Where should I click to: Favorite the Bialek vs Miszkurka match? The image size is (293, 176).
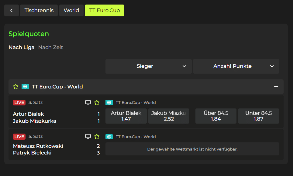[x=97, y=102]
